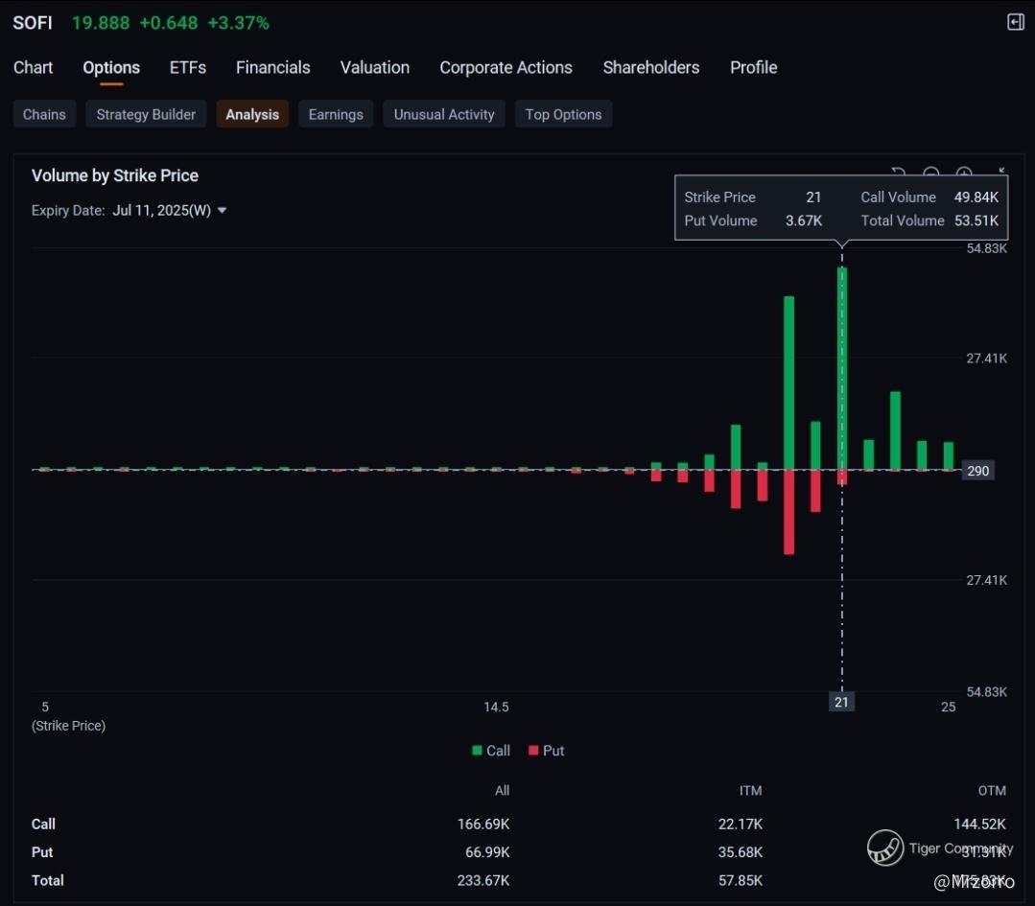This screenshot has height=906, width=1035.
Task: Click the Tiger Community logo watermark
Action: [885, 848]
